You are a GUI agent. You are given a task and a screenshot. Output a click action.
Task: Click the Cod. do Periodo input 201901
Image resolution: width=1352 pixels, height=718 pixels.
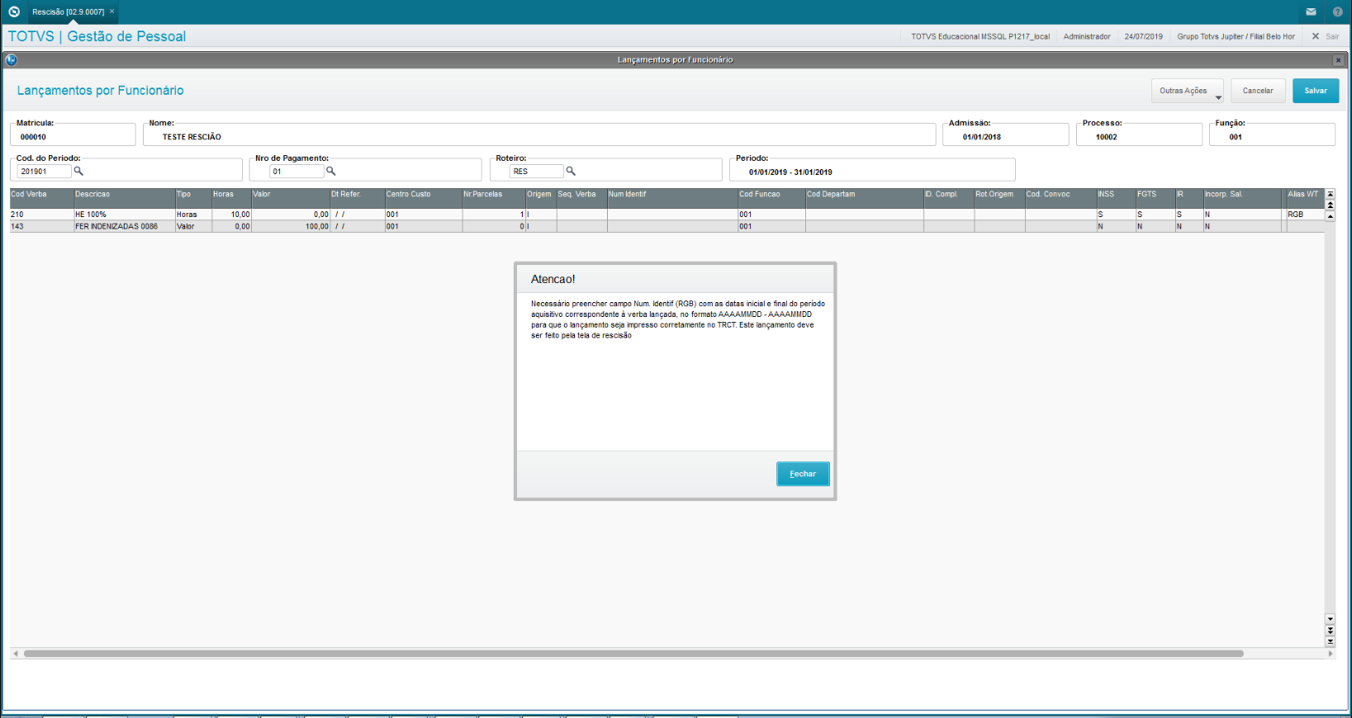45,172
